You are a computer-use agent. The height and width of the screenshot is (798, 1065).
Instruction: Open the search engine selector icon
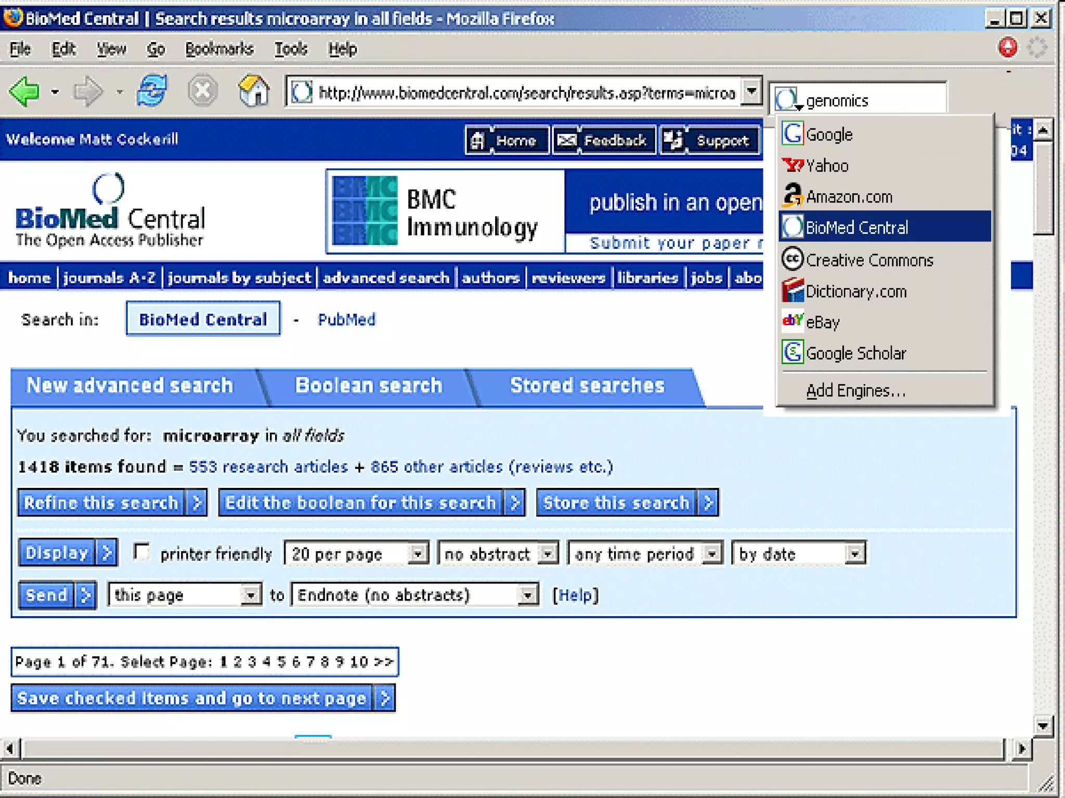[789, 99]
